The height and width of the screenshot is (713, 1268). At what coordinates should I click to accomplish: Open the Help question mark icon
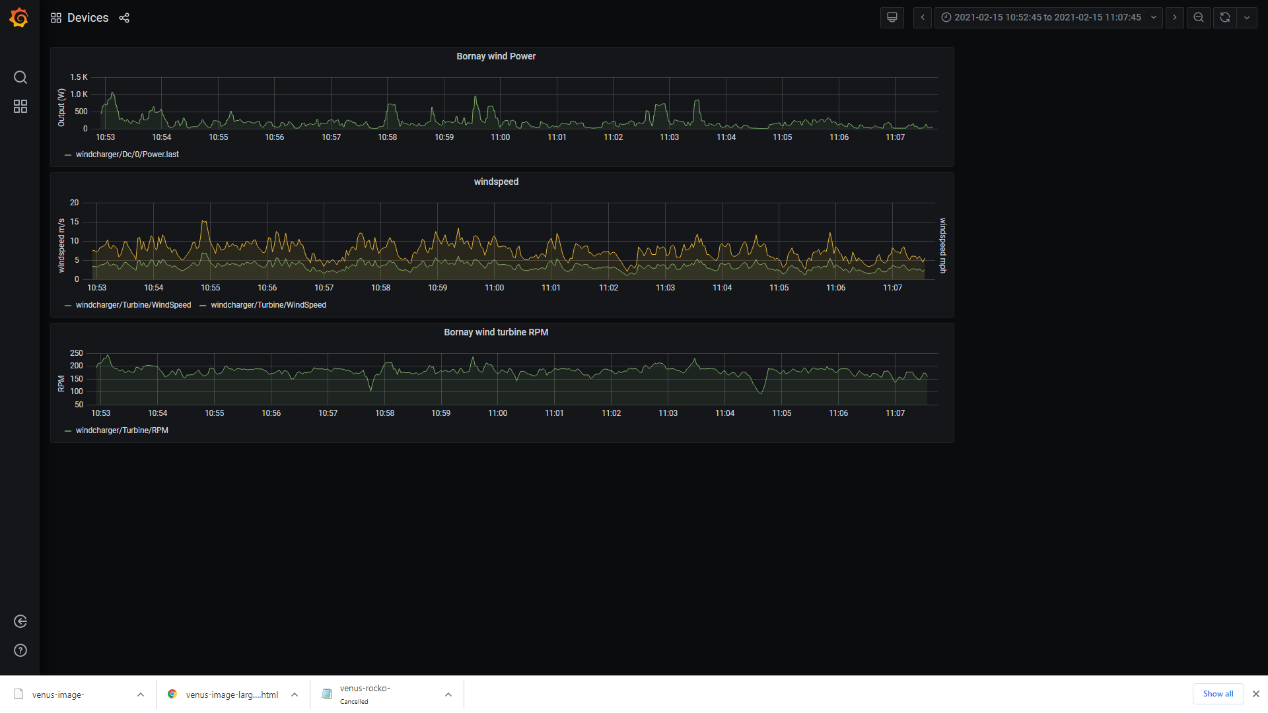click(20, 650)
